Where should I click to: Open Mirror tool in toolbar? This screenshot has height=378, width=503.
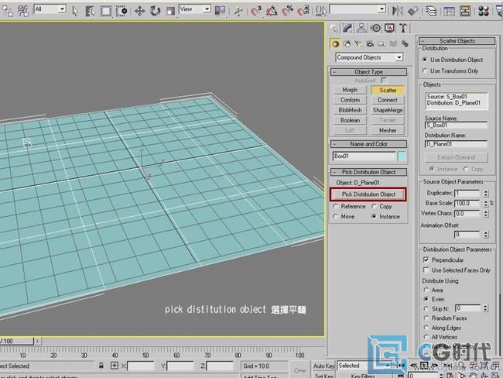pos(398,12)
